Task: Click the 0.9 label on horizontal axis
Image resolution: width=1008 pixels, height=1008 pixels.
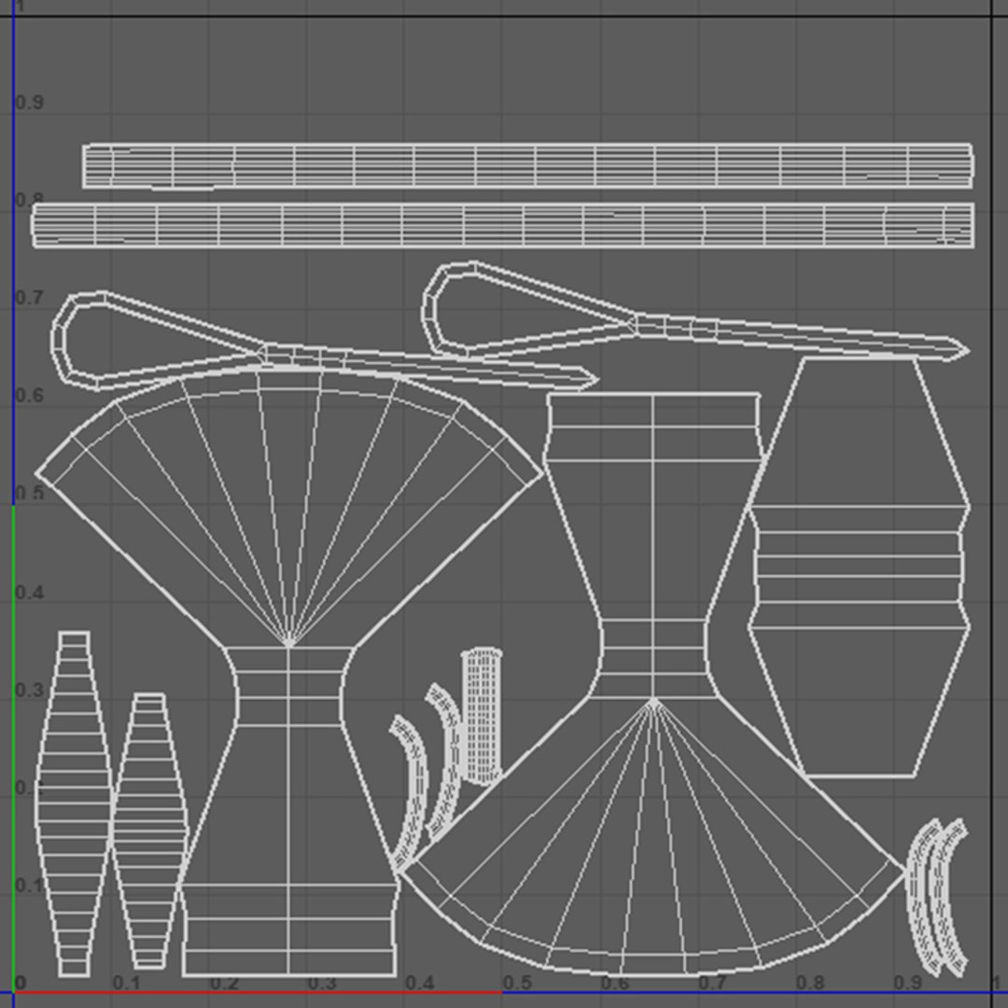Action: (x=908, y=983)
